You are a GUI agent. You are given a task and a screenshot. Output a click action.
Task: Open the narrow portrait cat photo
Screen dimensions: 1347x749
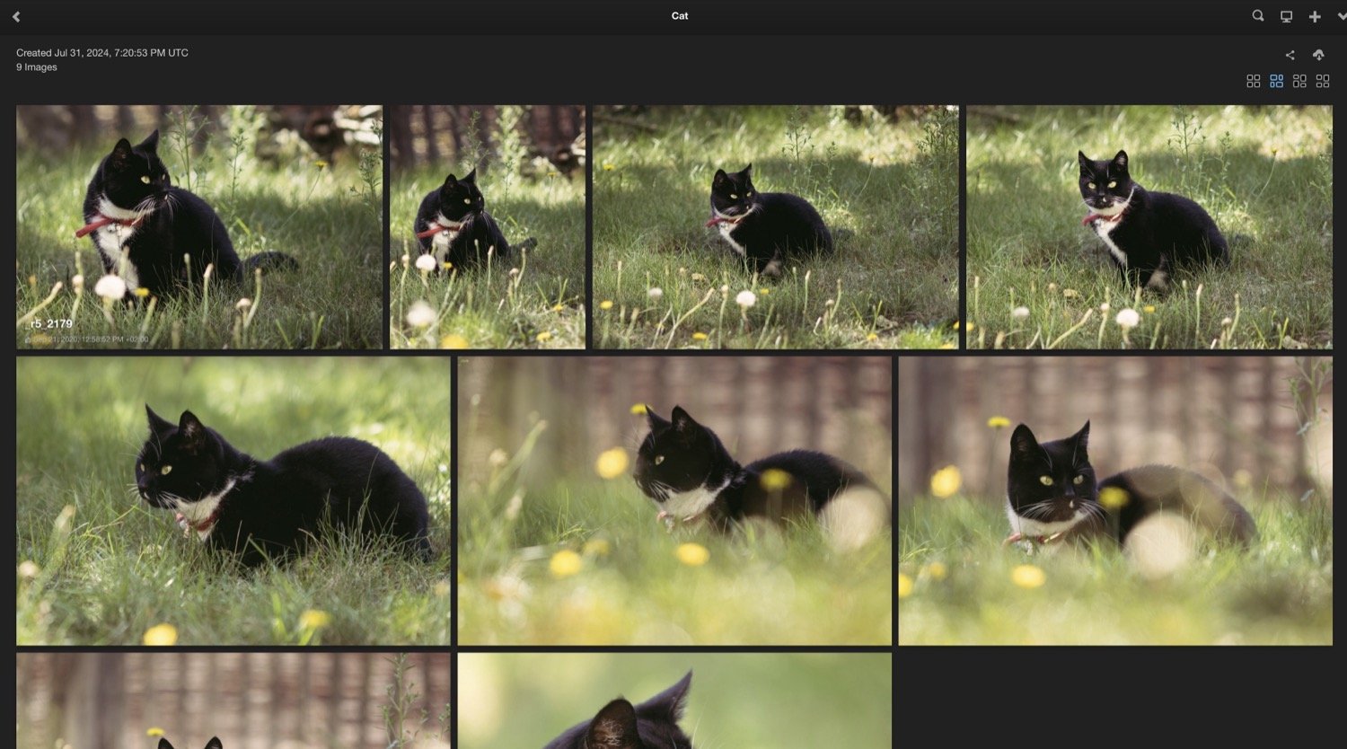pyautogui.click(x=488, y=226)
